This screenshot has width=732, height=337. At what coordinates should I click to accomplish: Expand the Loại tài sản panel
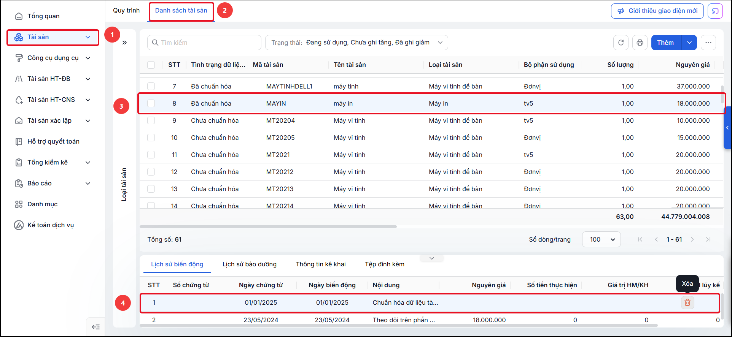point(124,43)
